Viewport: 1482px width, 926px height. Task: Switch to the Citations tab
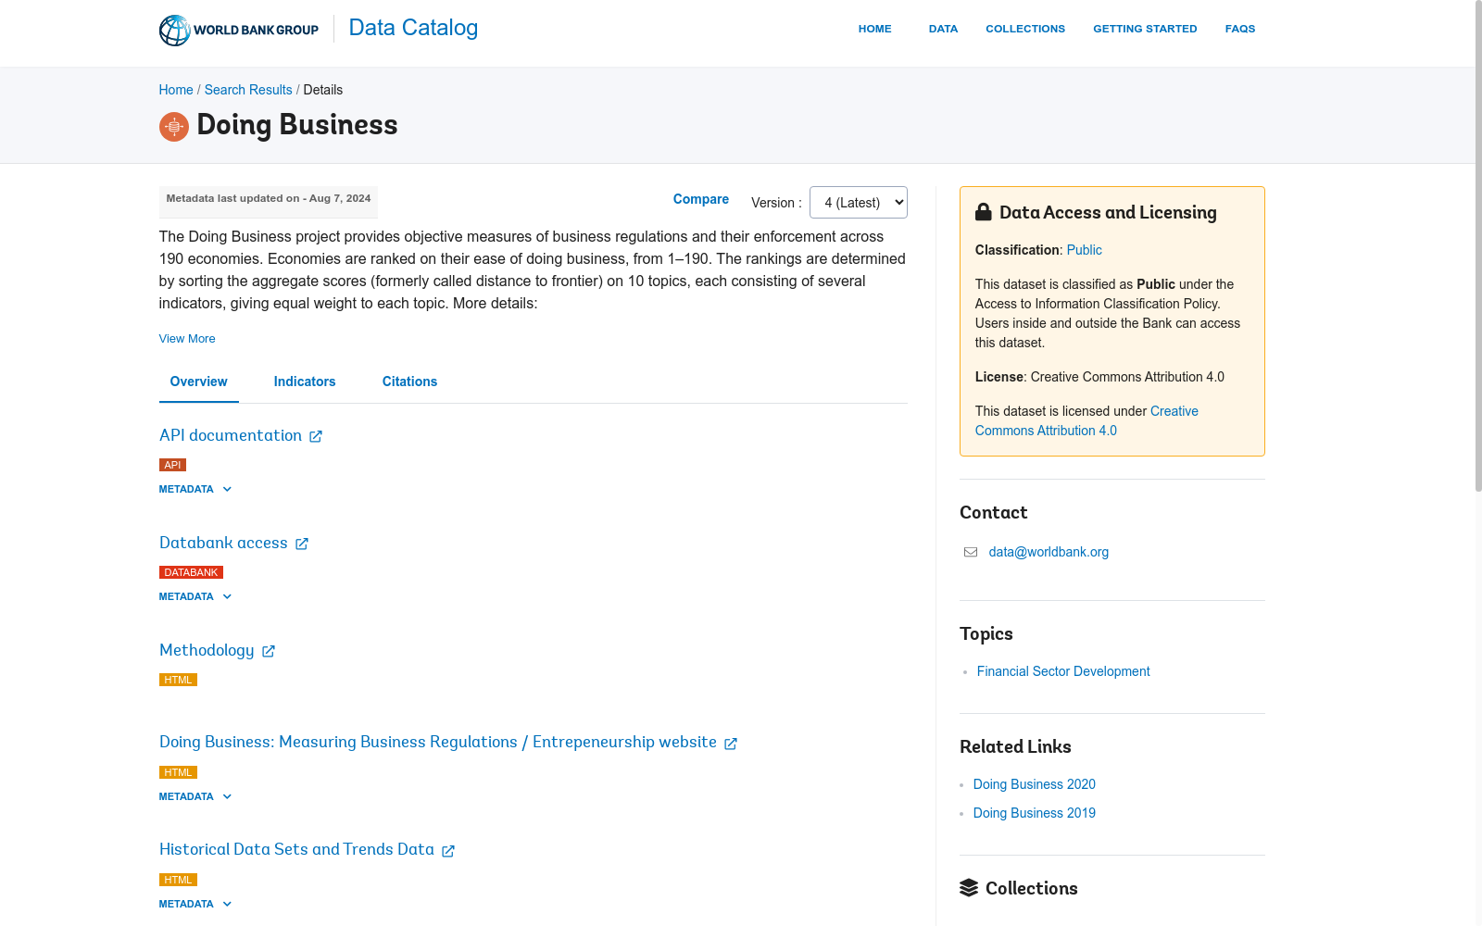click(409, 382)
